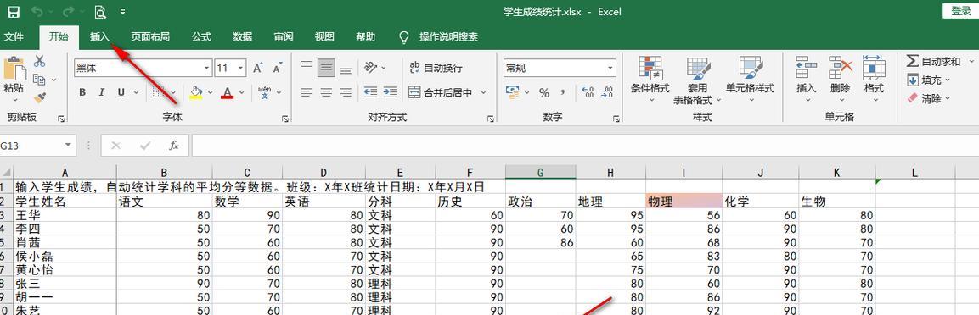The width and height of the screenshot is (979, 315).
Task: Click the Format Painter brush icon
Action: tap(39, 97)
